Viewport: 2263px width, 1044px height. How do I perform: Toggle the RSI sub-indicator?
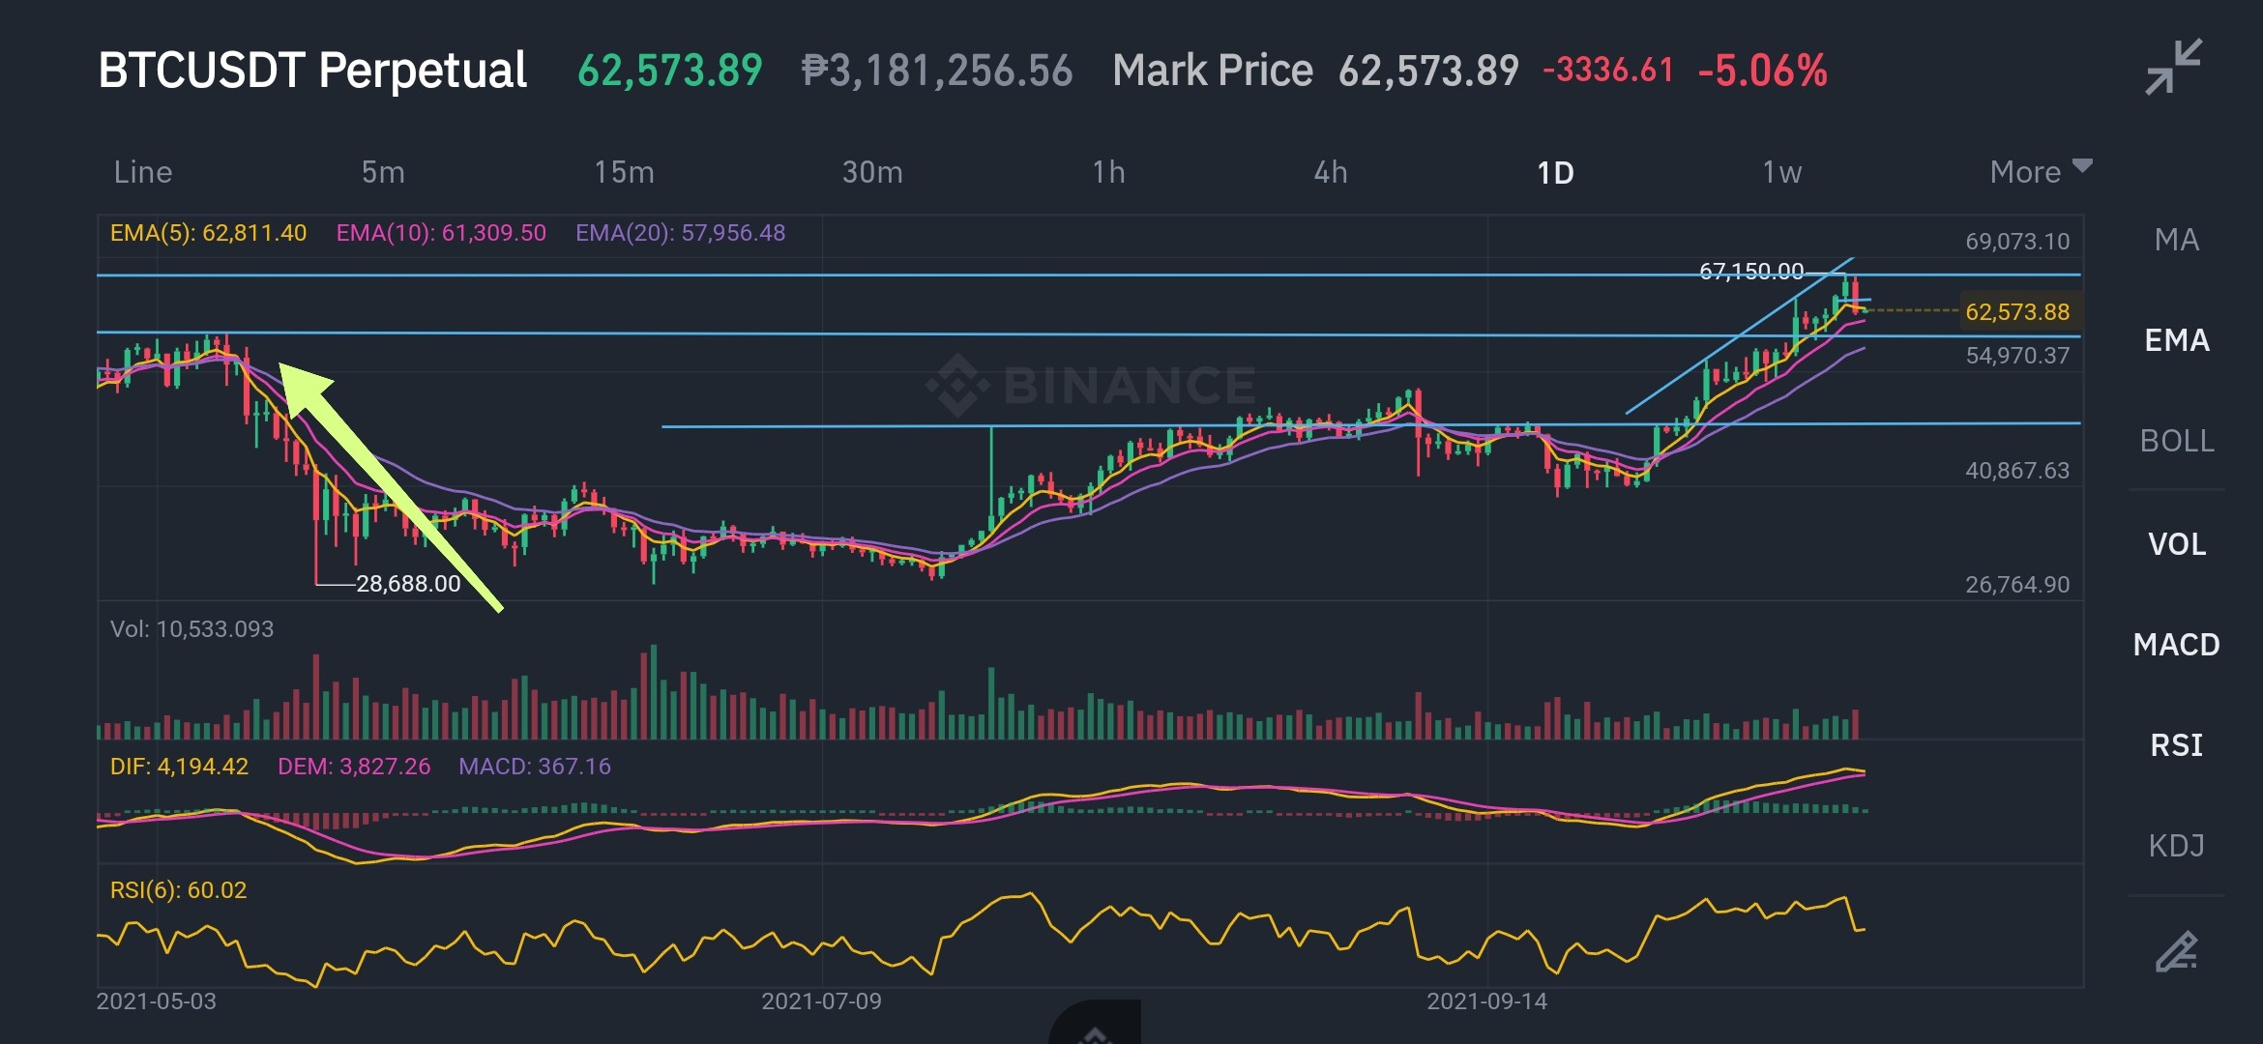[2176, 744]
